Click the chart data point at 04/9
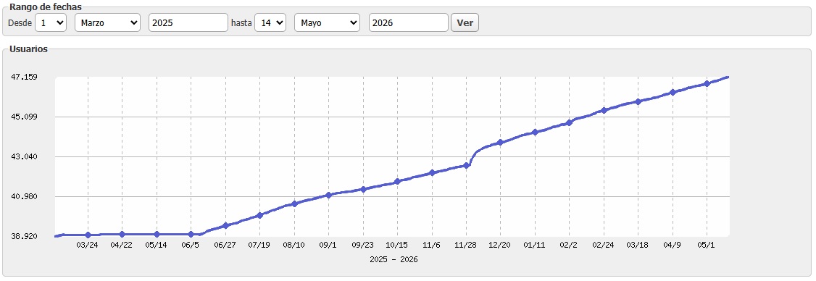816x281 pixels. 673,93
